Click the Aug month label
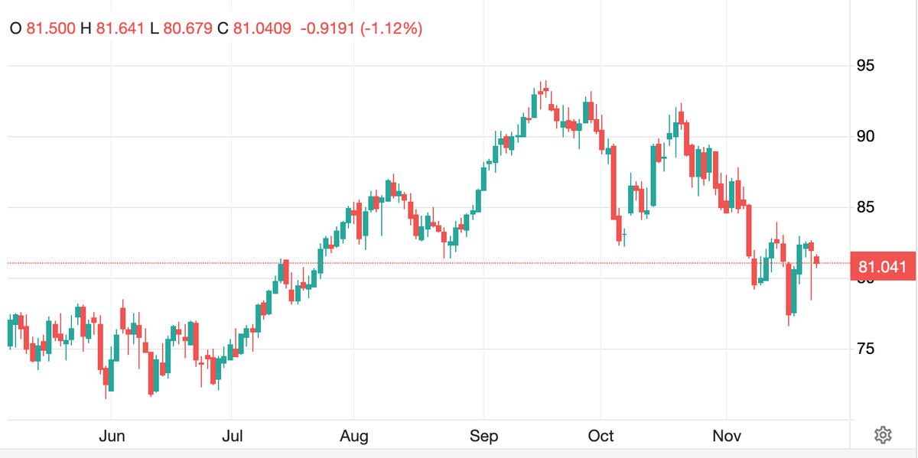 [354, 437]
